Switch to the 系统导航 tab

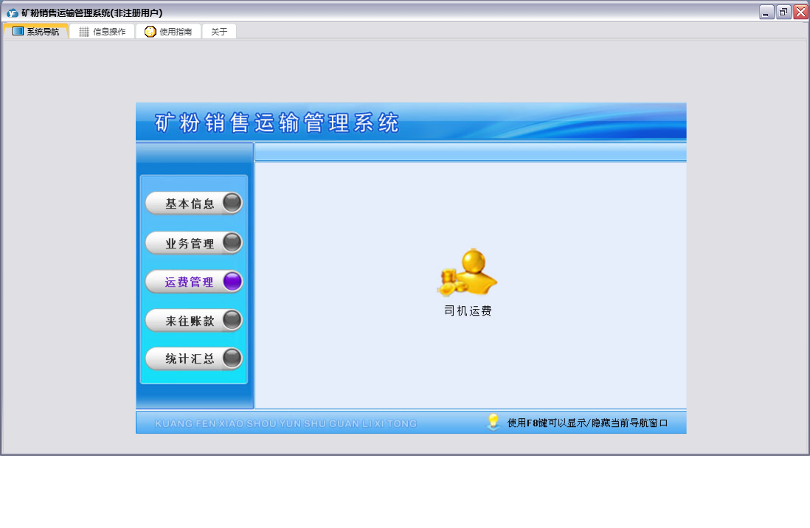(x=35, y=32)
